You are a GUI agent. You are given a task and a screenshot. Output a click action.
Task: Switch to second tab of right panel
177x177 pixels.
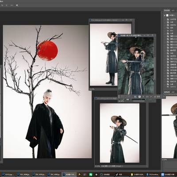tap(173, 11)
